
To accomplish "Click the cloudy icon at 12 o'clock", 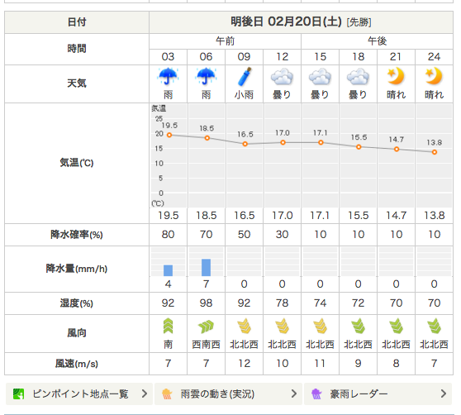I will point(282,77).
